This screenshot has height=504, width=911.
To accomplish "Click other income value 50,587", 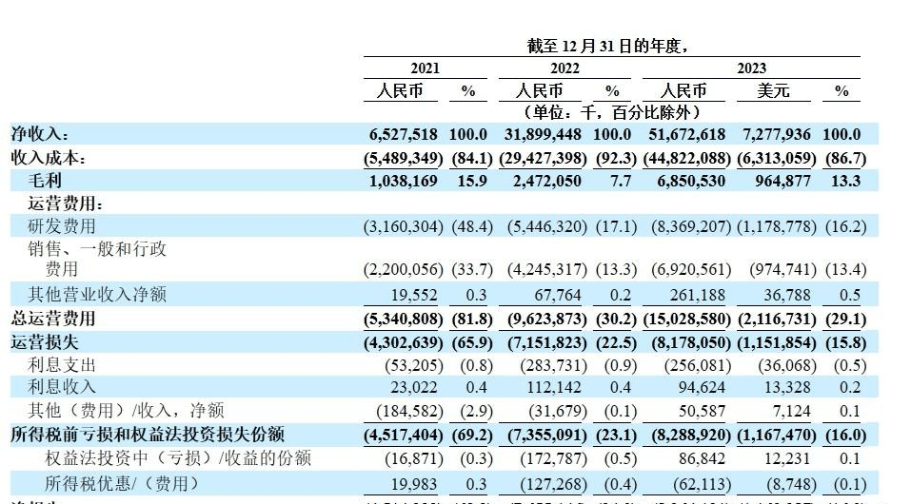I will pyautogui.click(x=702, y=411).
